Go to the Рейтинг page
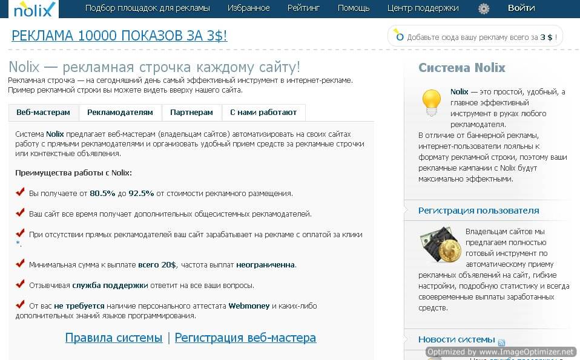580x360 pixels. coord(303,8)
